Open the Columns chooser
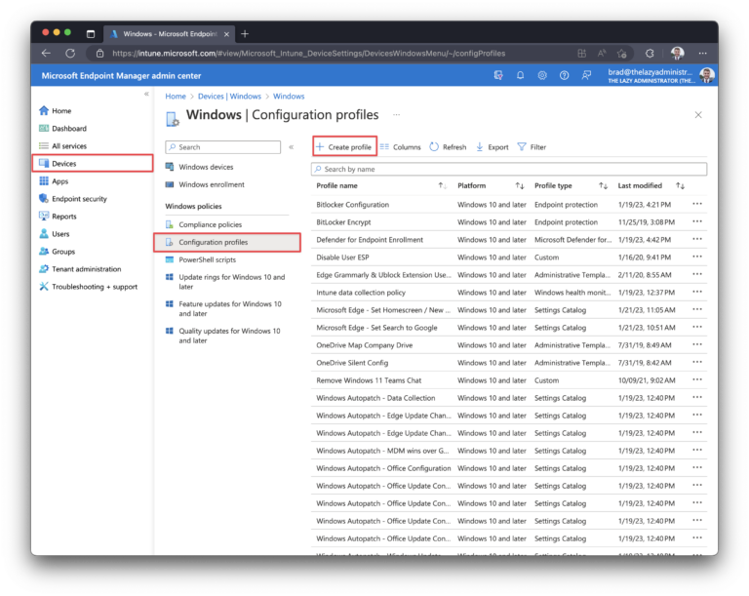This screenshot has height=596, width=749. 400,146
